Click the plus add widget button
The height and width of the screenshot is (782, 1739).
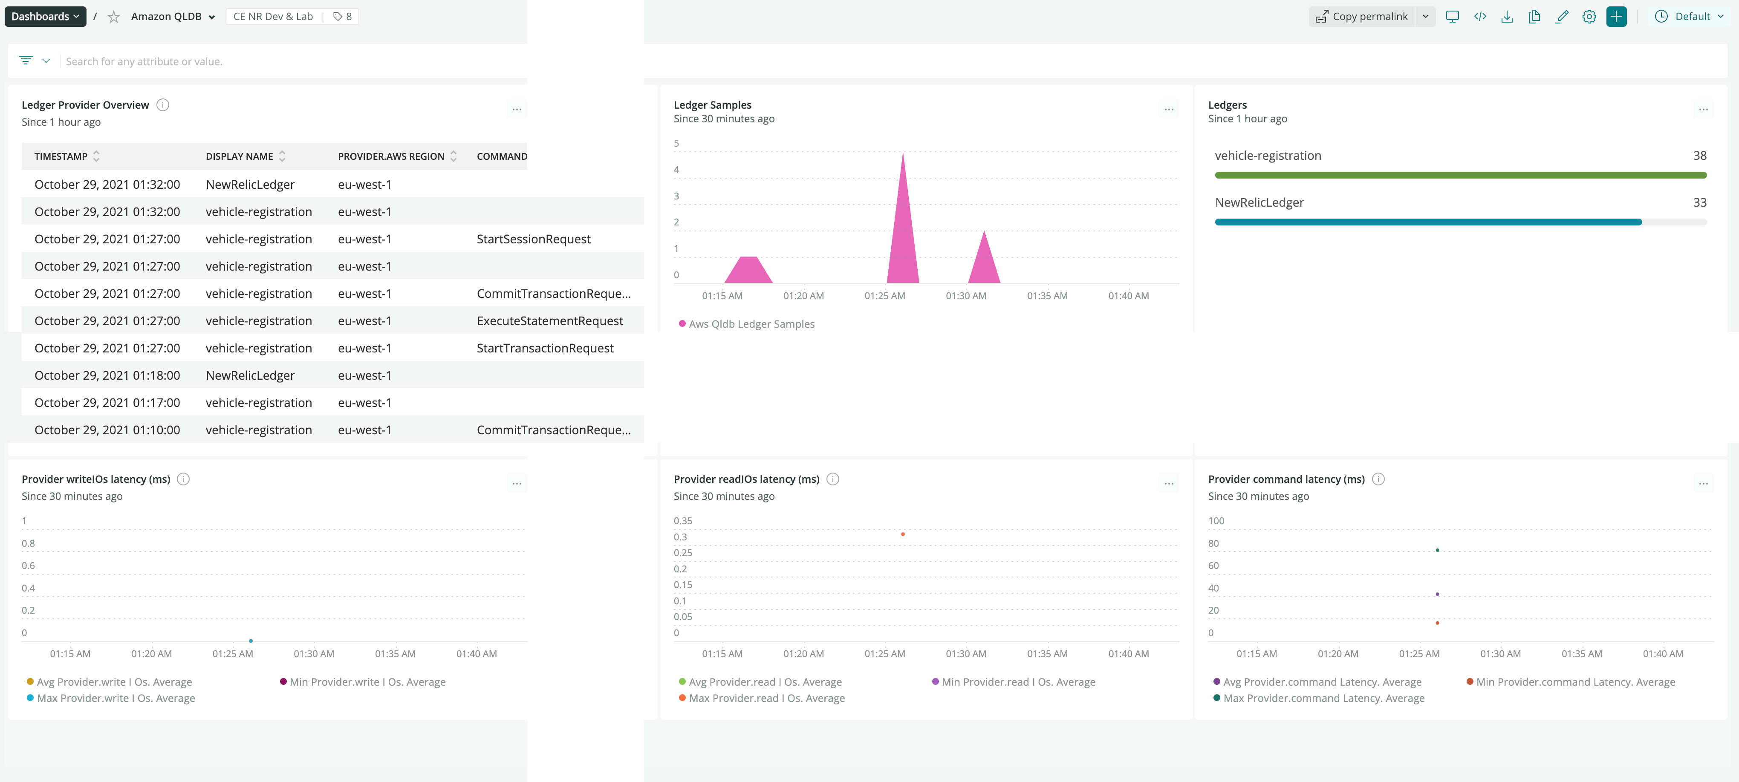1616,16
